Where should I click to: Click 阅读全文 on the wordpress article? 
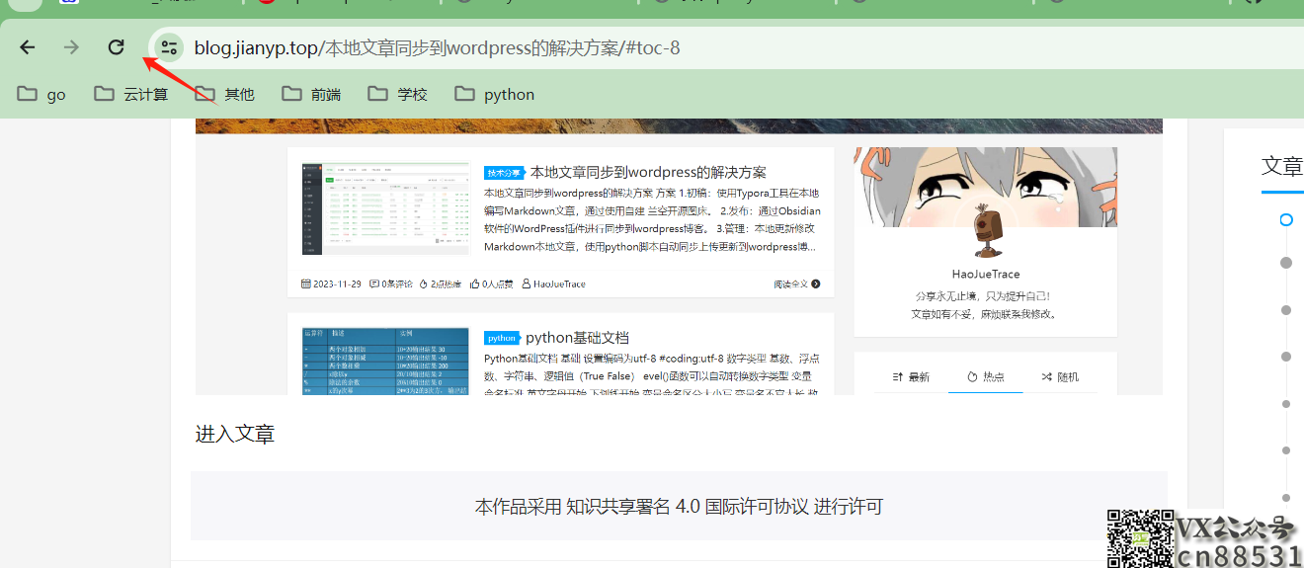(796, 284)
